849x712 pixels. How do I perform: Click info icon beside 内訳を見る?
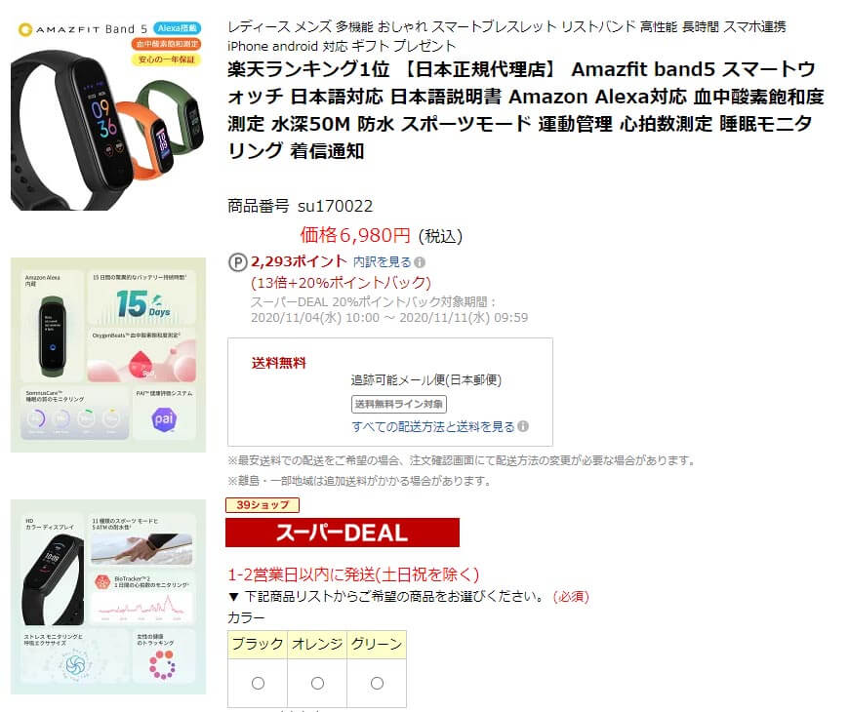click(x=420, y=262)
